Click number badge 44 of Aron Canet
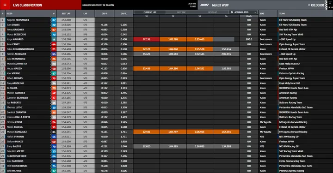 pos(54,44)
